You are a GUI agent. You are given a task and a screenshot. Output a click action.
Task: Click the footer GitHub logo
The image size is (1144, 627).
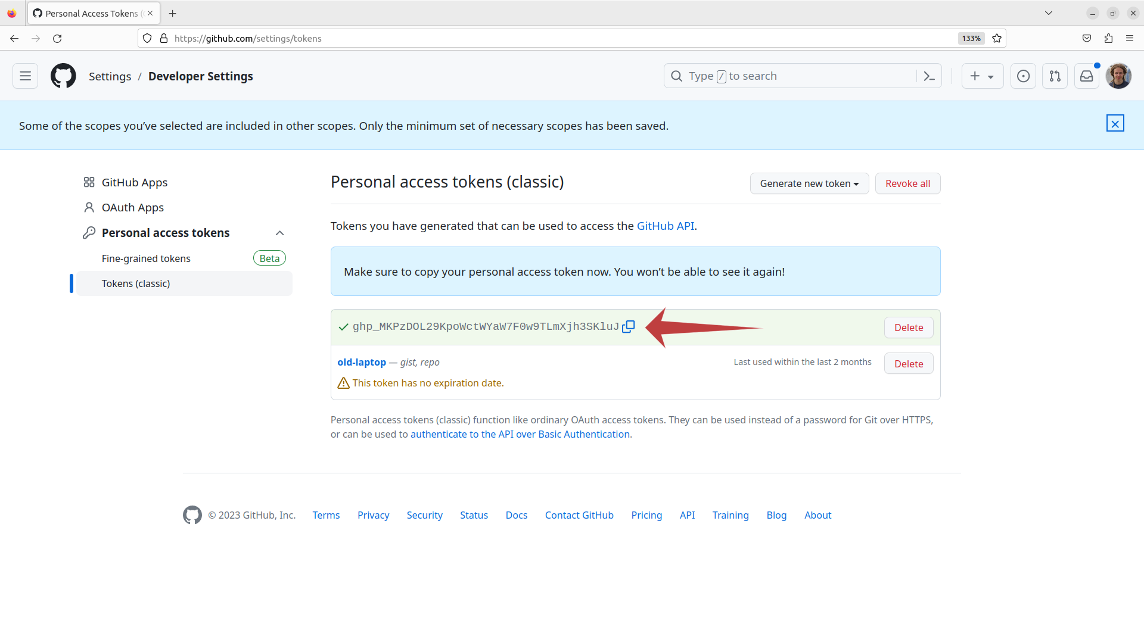[x=192, y=515]
